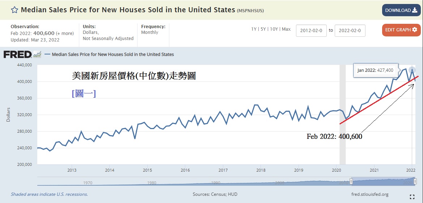The height and width of the screenshot is (203, 423).
Task: Click the fred.stlouisfed.org link
Action: point(370,194)
